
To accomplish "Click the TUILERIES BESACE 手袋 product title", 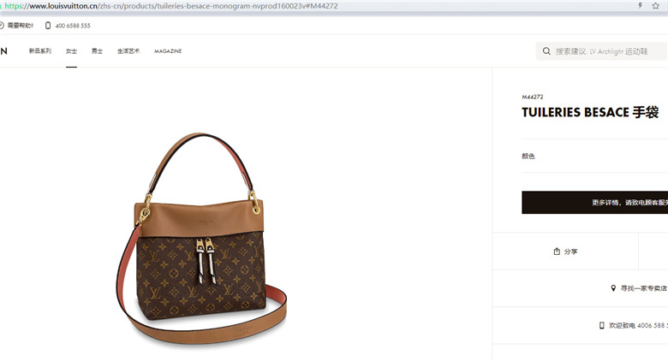I will (x=590, y=112).
